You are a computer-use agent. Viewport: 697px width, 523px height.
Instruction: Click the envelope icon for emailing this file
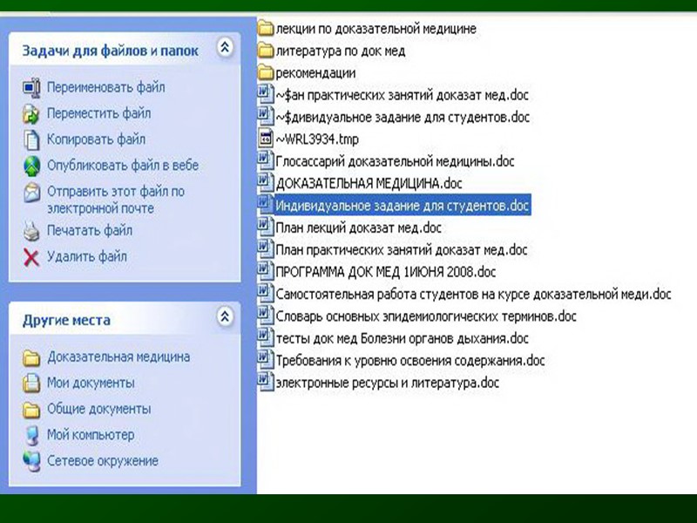(31, 192)
